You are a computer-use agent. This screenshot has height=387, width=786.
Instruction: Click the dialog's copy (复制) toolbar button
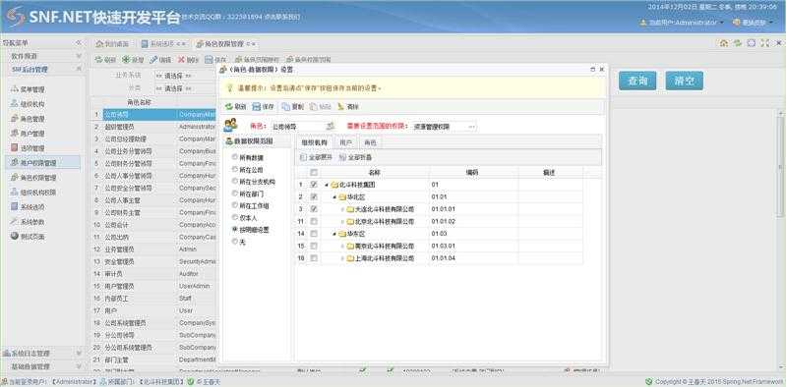[x=293, y=107]
